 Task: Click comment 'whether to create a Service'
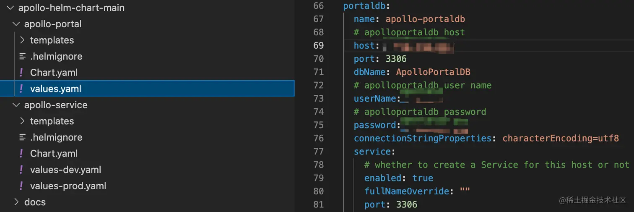pyautogui.click(x=497, y=165)
